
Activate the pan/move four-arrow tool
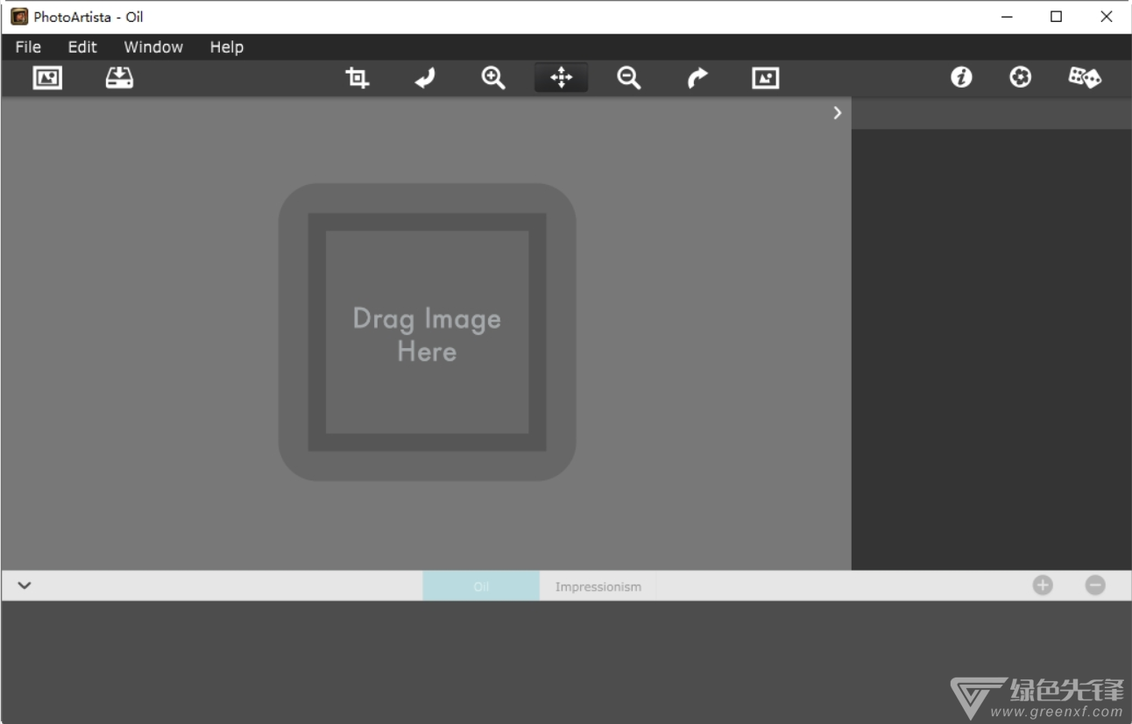pyautogui.click(x=561, y=78)
